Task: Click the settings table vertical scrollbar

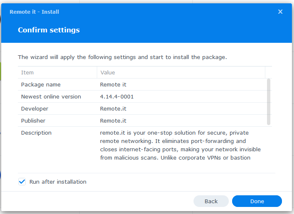Action: click(x=269, y=102)
